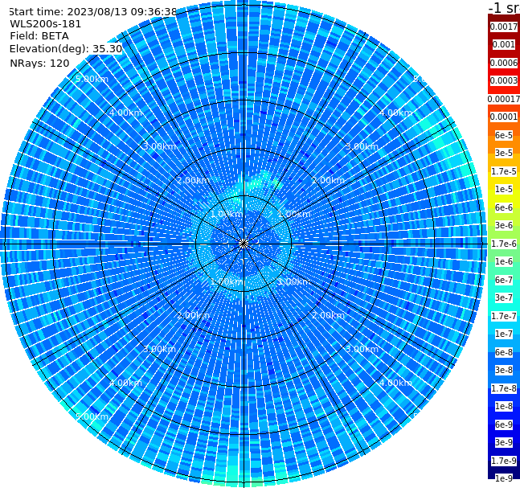
Task: Select the 1.7e-5 colorbar label
Action: (x=504, y=171)
